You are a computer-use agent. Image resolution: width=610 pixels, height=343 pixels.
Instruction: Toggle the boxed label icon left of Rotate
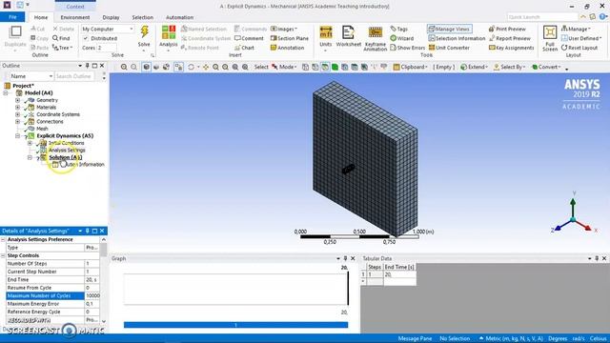point(178,67)
